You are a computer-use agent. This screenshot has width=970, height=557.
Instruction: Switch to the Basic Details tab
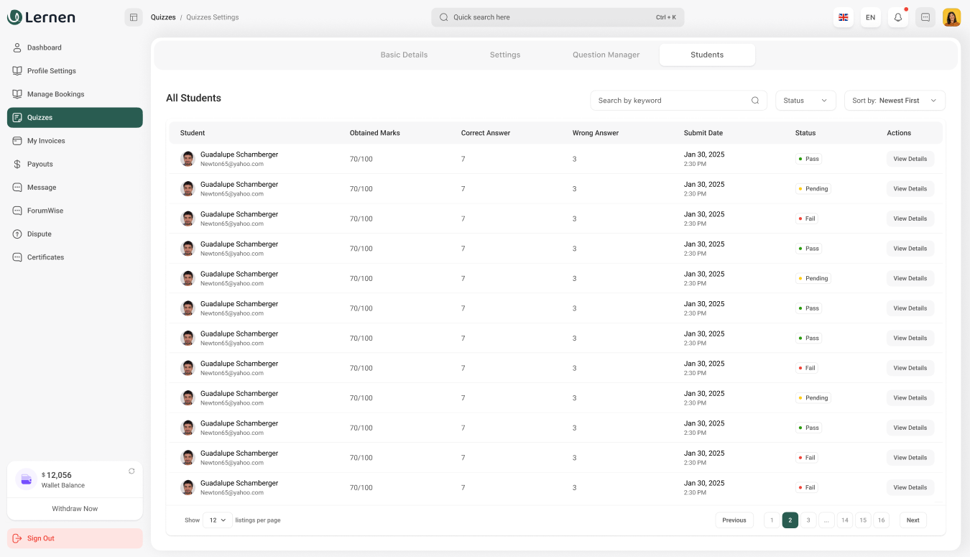pos(404,55)
